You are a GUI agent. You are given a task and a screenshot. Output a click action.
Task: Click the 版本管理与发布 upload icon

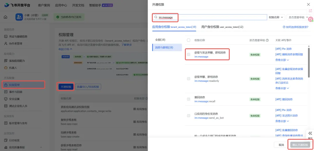tap(6, 123)
